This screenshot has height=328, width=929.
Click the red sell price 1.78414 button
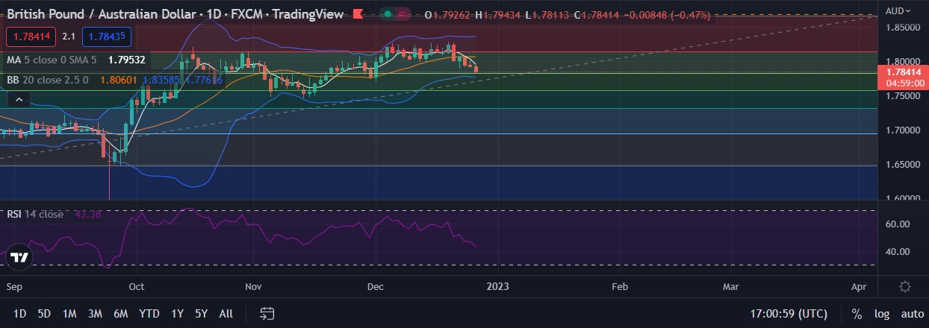pos(31,36)
